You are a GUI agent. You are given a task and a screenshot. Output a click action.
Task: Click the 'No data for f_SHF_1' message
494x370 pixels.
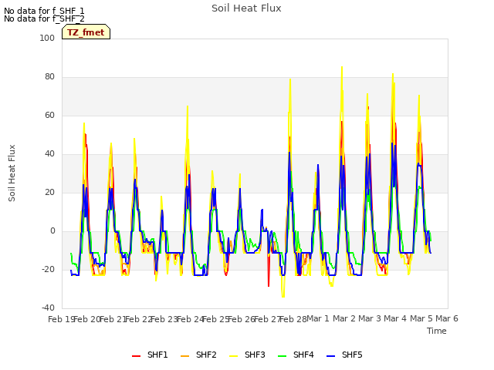pos(44,11)
